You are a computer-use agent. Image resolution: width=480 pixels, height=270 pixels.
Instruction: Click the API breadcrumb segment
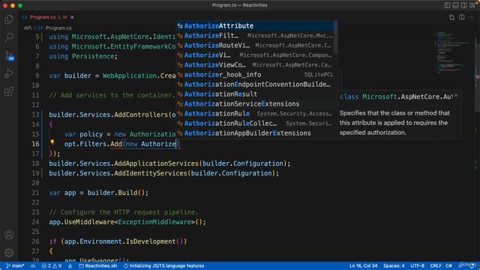click(x=28, y=28)
